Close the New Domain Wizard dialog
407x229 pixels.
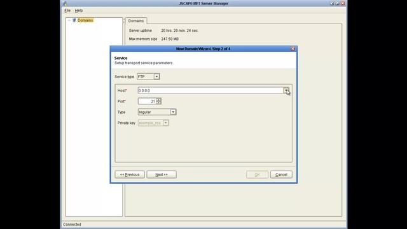coord(293,48)
